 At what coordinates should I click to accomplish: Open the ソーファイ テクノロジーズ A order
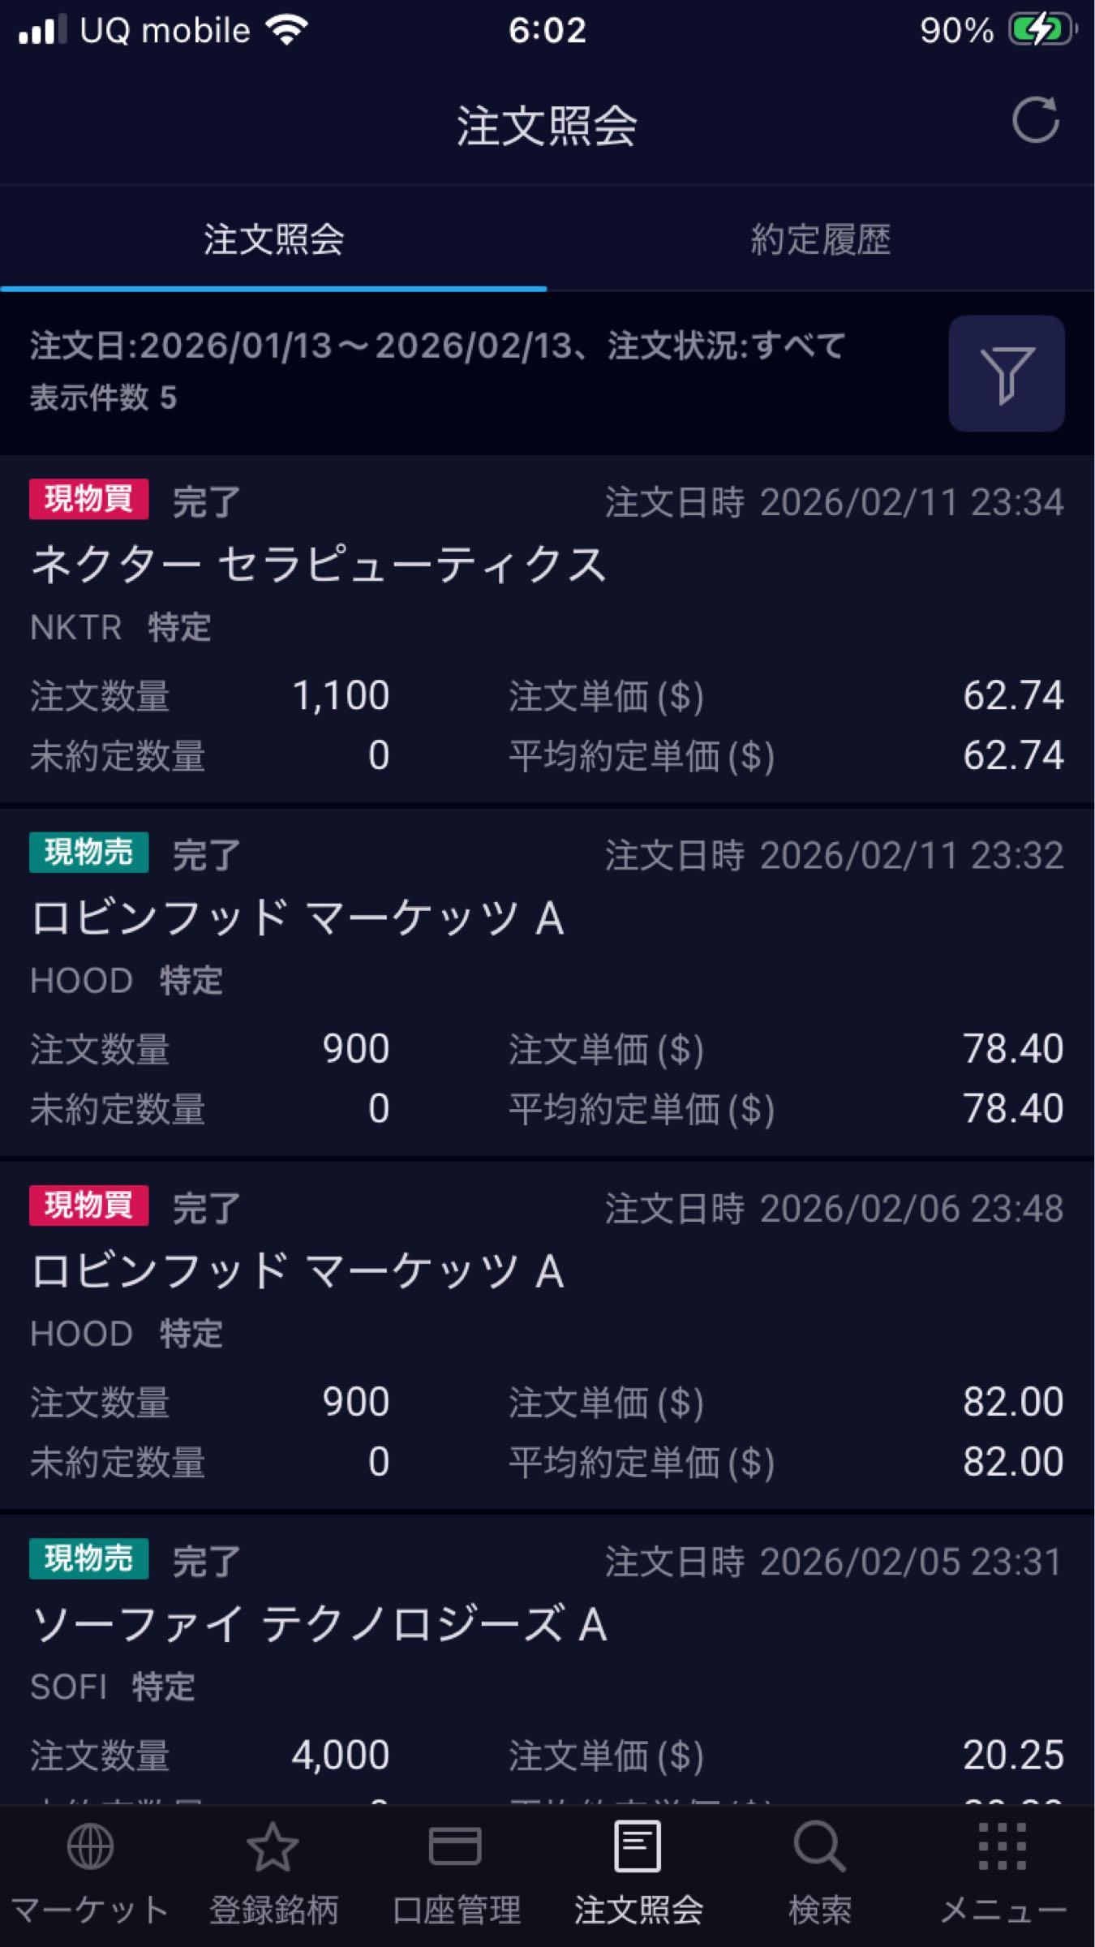tap(318, 1625)
